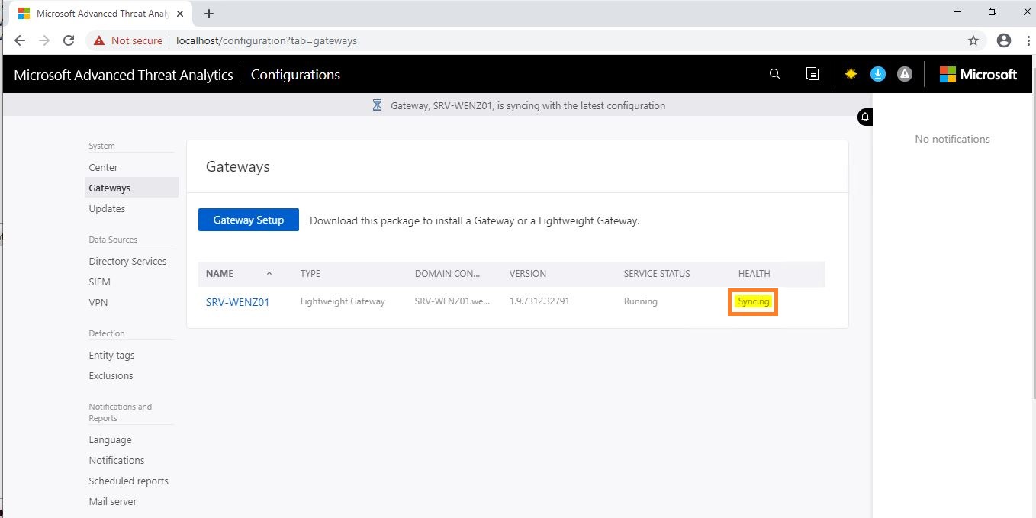Click the Not secure warning icon
1036x518 pixels.
(x=99, y=40)
